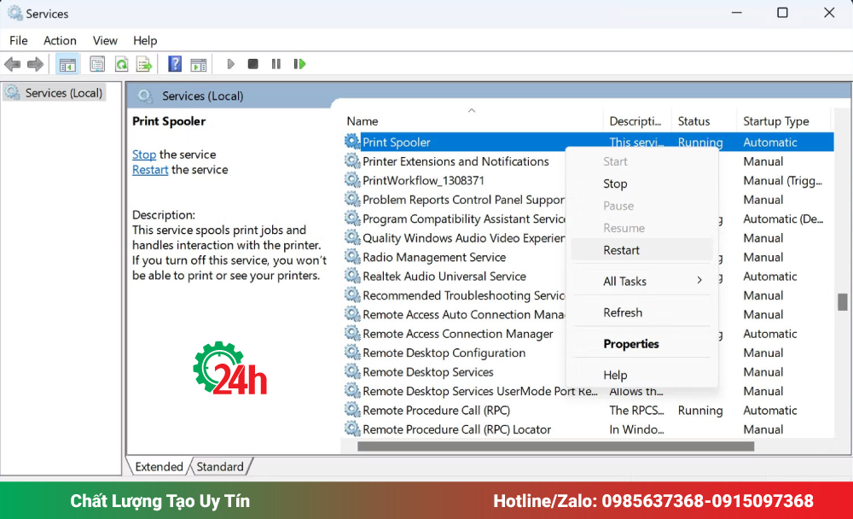Open the View menu

(x=105, y=40)
